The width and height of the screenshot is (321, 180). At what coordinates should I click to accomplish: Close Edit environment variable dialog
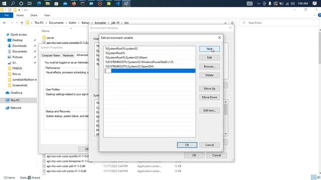(x=219, y=38)
